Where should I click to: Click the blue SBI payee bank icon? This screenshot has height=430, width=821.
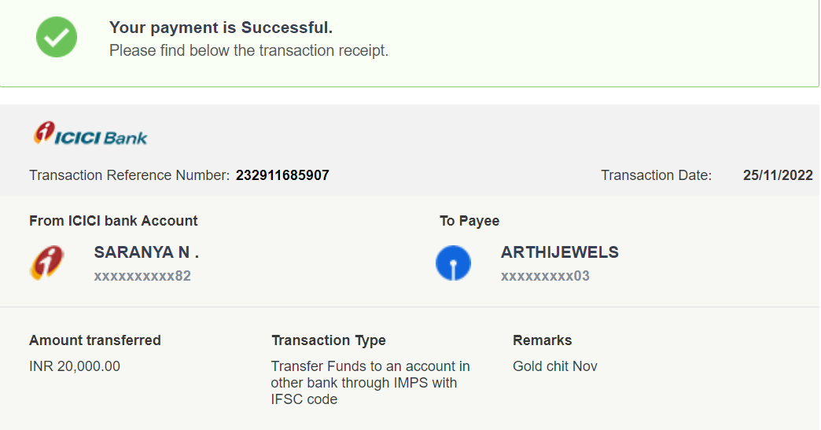454,263
